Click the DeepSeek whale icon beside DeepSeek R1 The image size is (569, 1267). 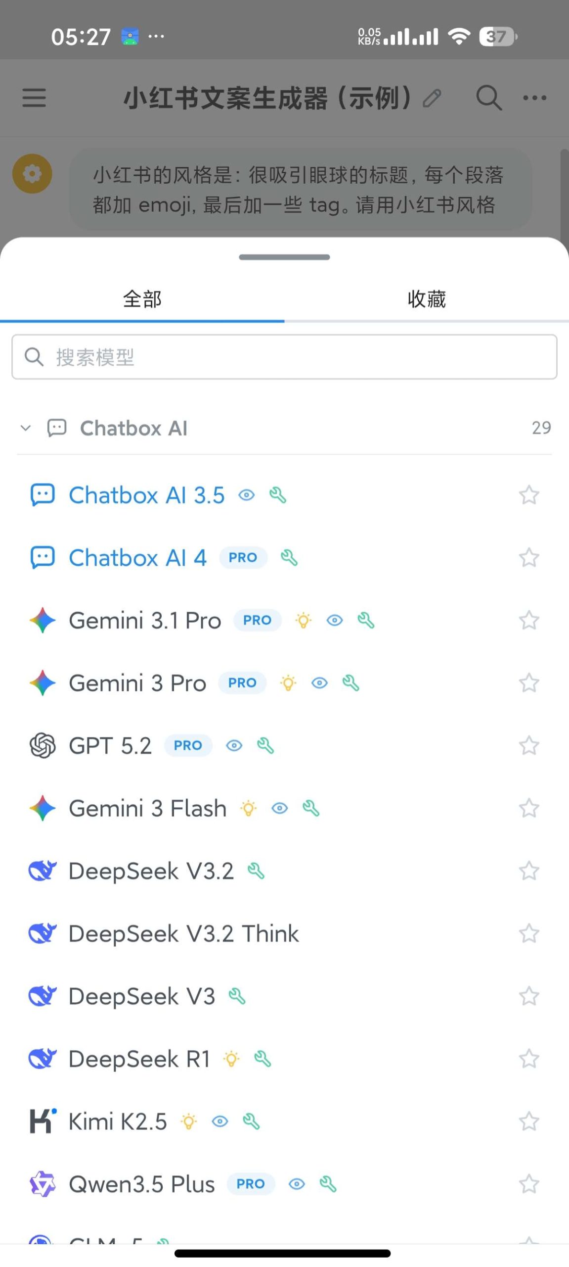tap(43, 1059)
